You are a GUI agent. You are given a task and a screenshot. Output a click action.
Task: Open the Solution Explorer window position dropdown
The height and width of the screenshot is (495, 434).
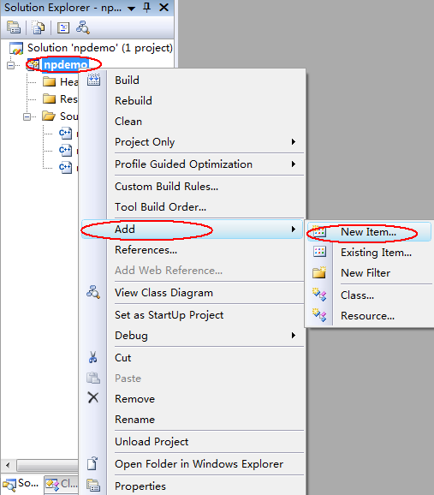coord(131,9)
